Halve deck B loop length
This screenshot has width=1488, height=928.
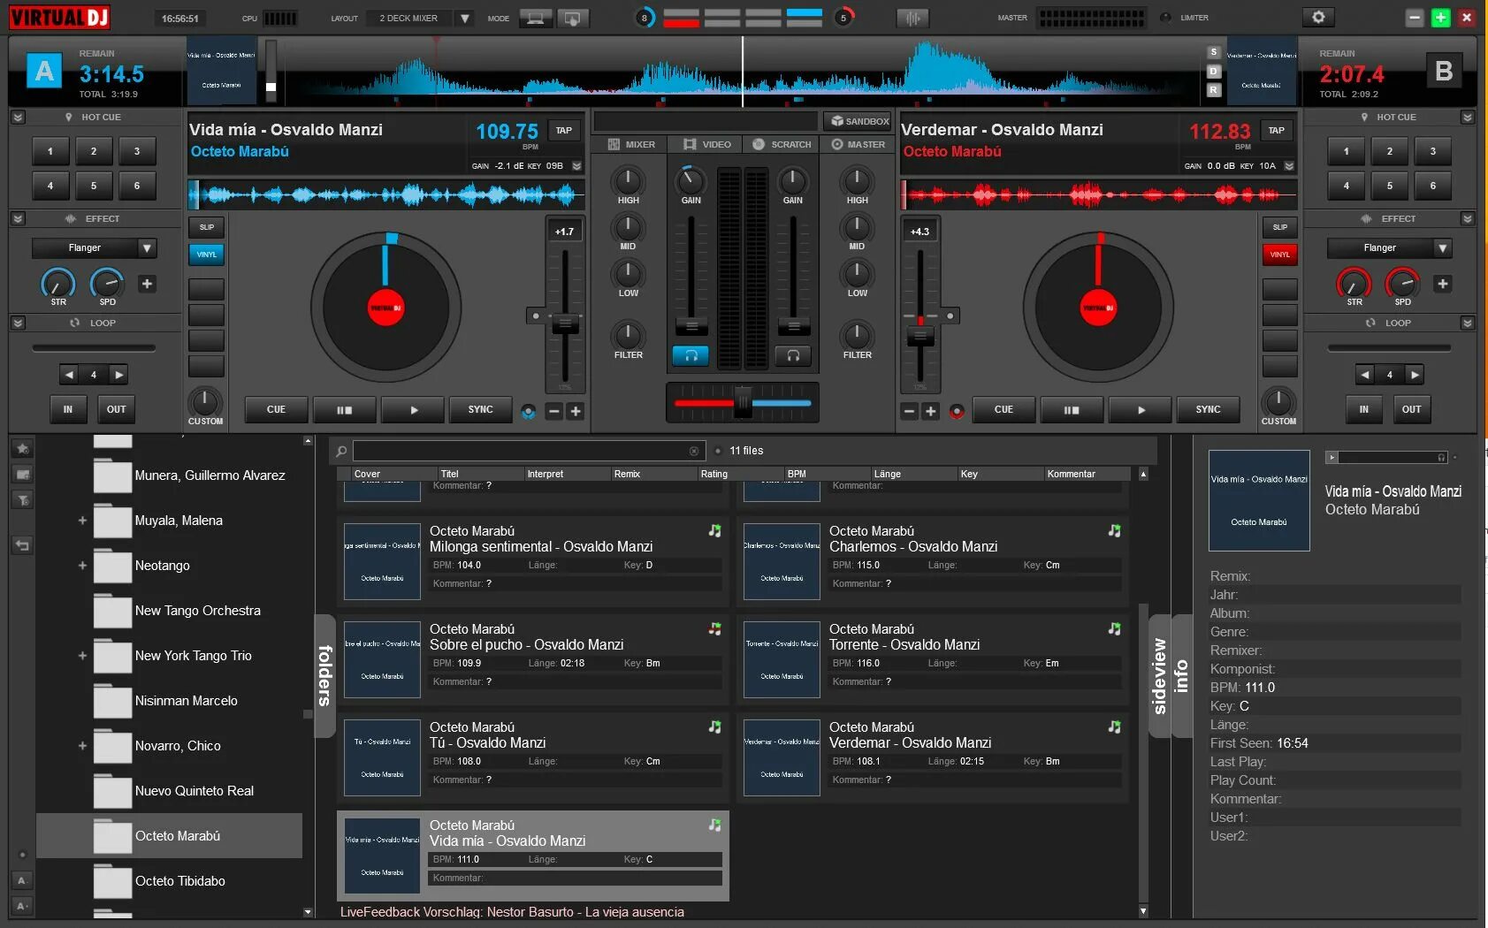click(x=1365, y=375)
